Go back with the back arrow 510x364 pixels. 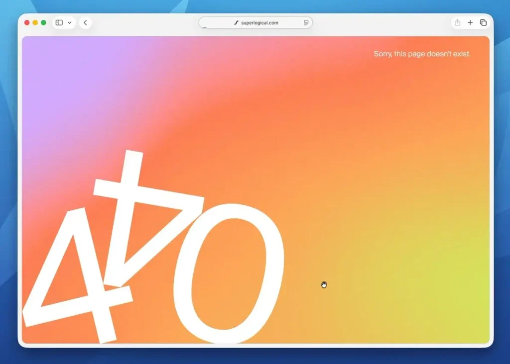(85, 23)
